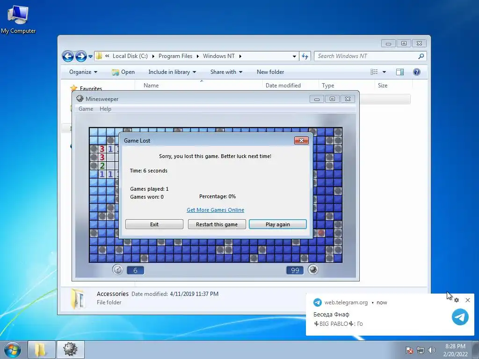Open the Organize menu

83,72
